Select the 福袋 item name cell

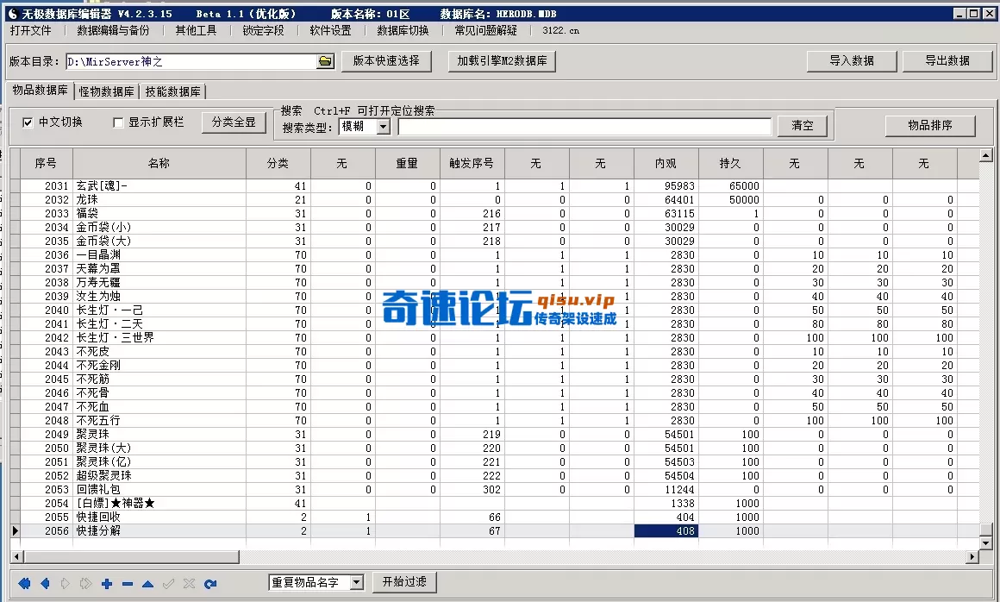tap(159, 214)
